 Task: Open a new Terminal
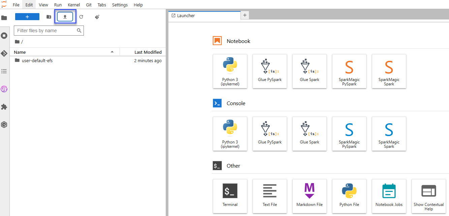(230, 197)
